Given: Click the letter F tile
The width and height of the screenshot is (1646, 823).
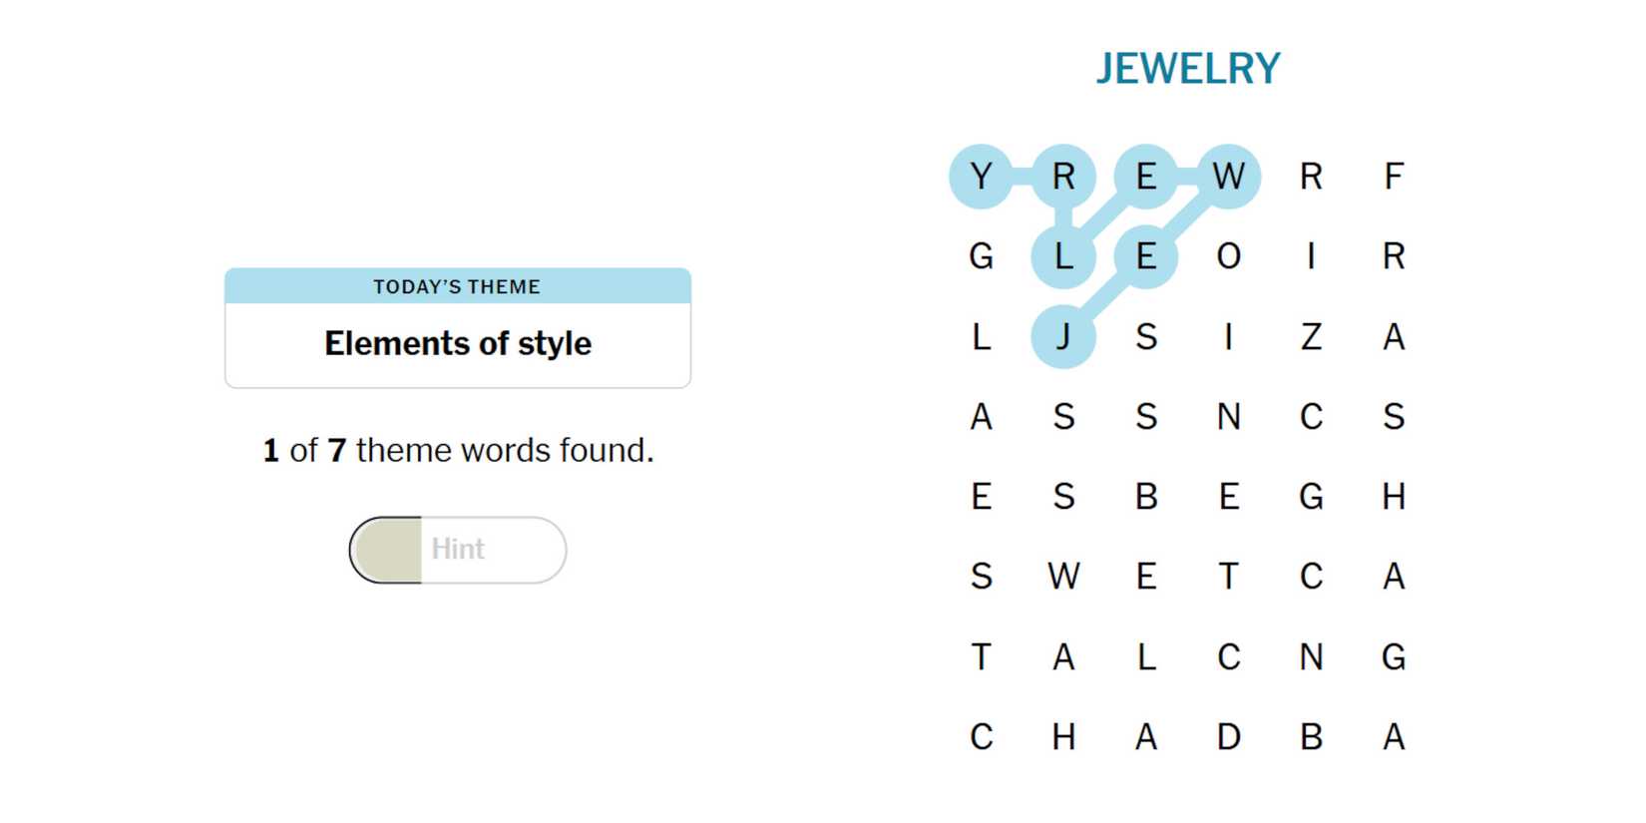Looking at the screenshot, I should point(1394,177).
